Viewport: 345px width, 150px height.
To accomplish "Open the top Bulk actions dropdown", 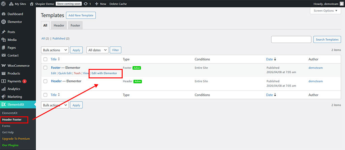I will (x=55, y=50).
